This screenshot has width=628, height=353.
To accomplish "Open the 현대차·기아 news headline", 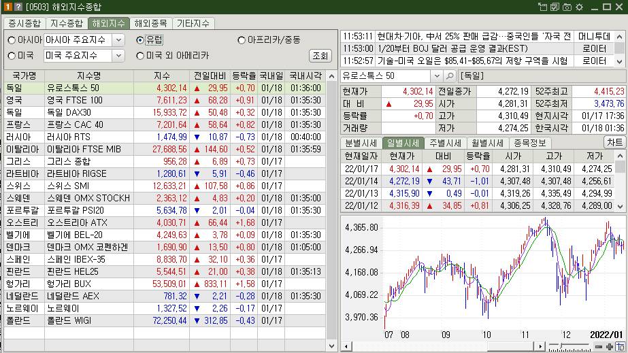I will 474,37.
